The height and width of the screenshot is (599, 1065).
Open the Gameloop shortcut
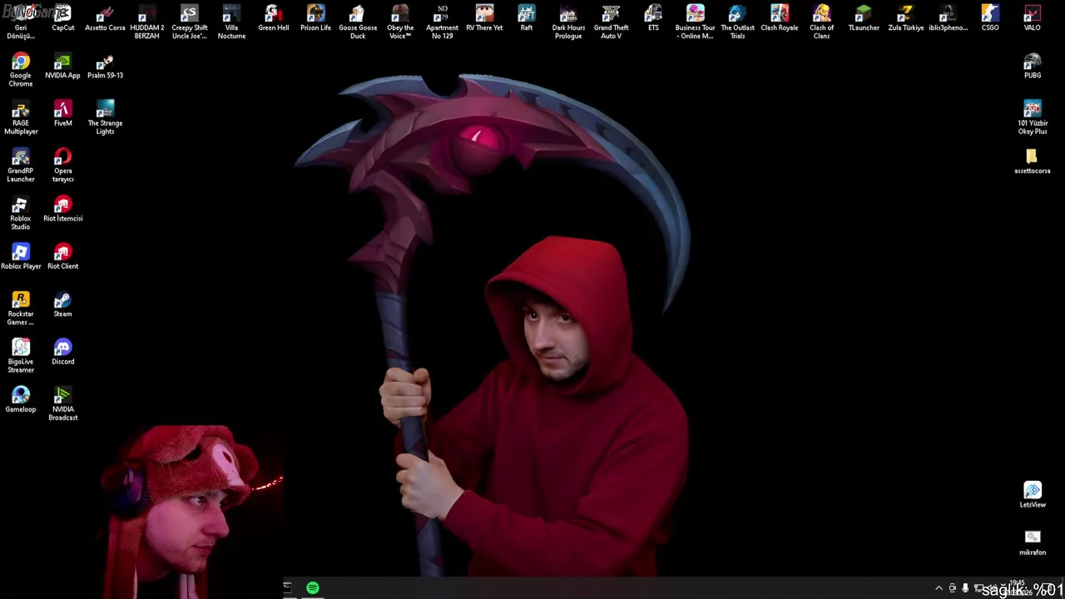pos(21,400)
